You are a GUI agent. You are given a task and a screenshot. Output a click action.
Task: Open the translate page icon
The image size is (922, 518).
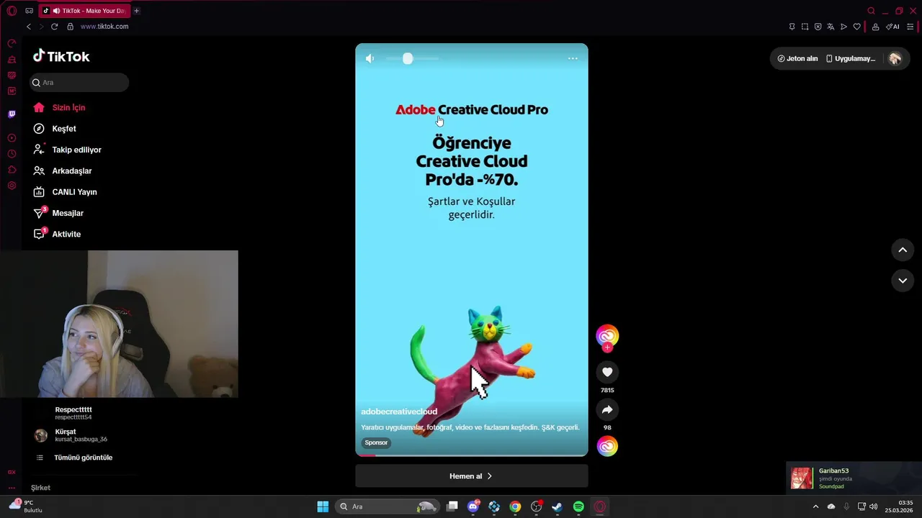point(831,27)
